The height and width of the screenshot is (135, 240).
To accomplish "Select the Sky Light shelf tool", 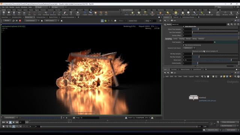I will click(183, 13).
